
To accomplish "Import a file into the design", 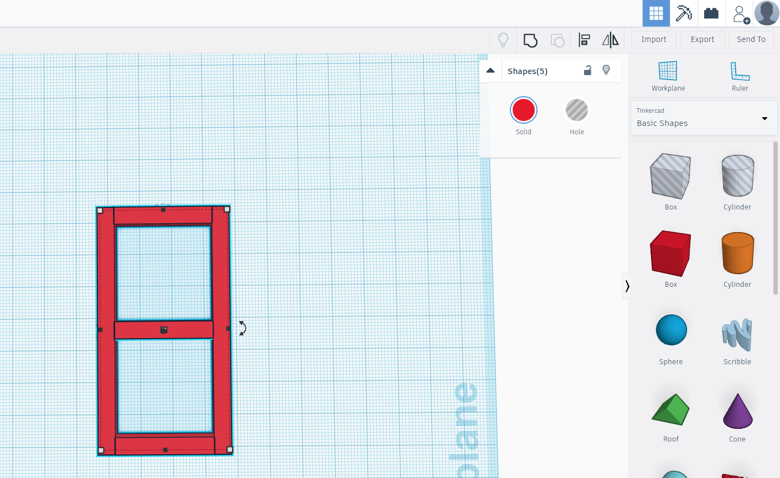I will pos(653,39).
